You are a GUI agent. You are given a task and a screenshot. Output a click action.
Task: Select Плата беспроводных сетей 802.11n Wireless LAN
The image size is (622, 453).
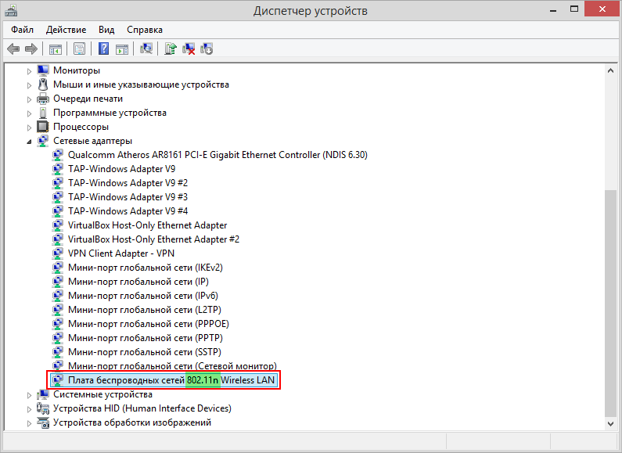[171, 380]
